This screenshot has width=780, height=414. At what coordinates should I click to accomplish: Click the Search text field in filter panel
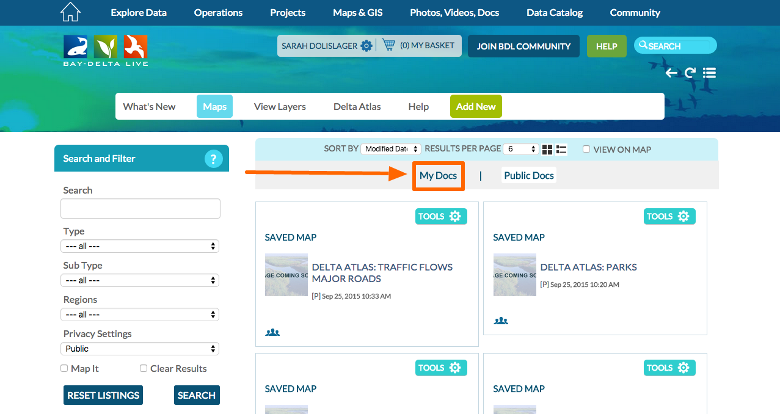(x=140, y=209)
